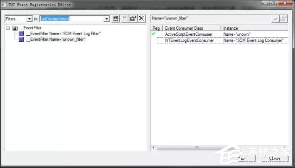Click the __EventFilter folder icon
Screen dimensions: 295x168
click(15, 28)
